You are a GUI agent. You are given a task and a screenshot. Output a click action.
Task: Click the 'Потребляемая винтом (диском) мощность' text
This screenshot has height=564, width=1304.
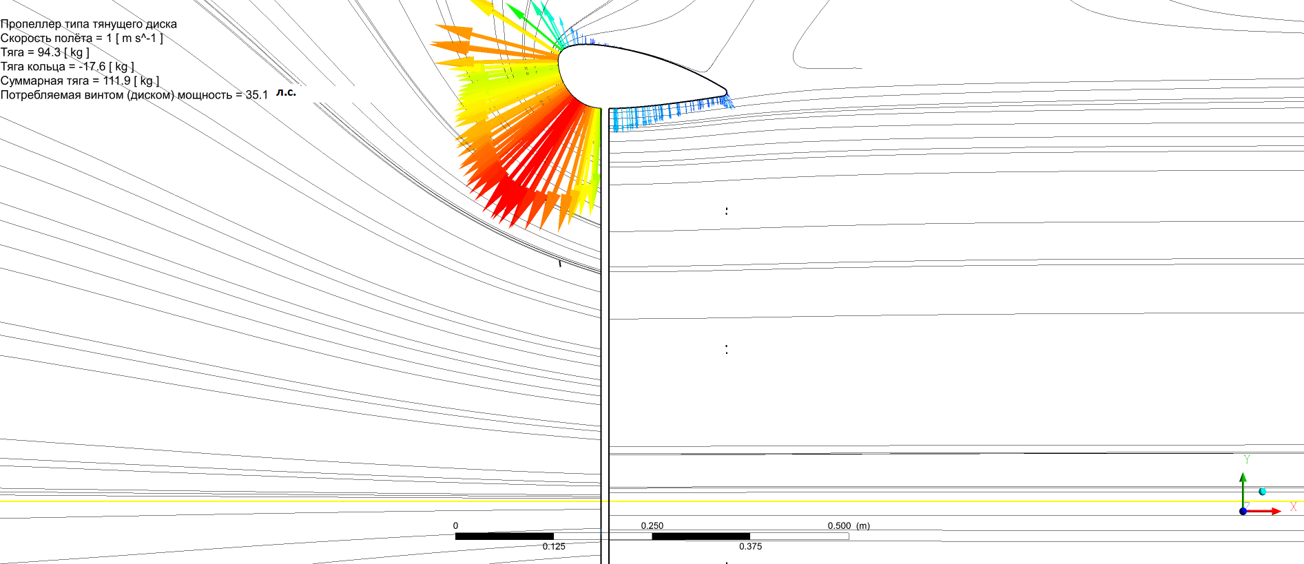click(134, 95)
